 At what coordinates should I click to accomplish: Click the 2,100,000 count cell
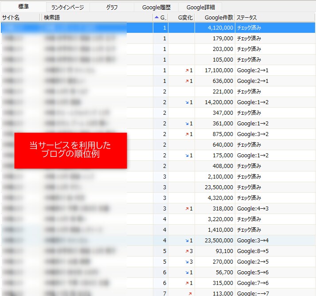[x=215, y=177]
